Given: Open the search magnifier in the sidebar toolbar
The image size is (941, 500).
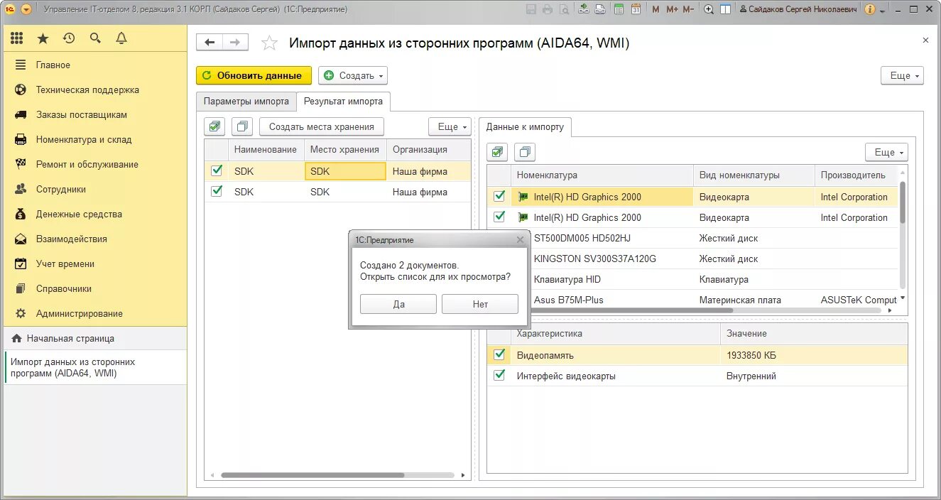Looking at the screenshot, I should click(x=95, y=38).
